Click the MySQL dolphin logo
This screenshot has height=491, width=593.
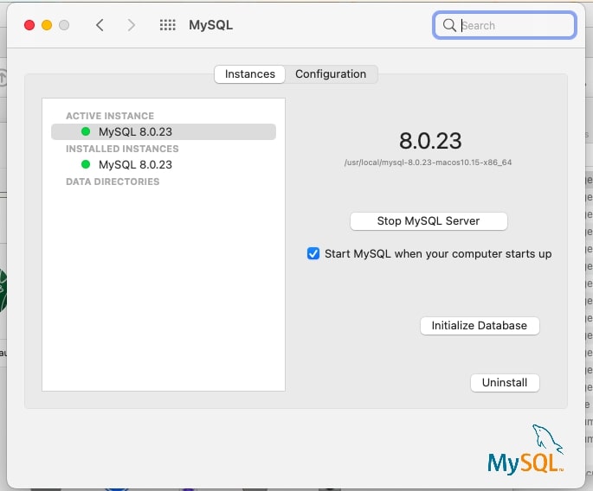point(525,450)
